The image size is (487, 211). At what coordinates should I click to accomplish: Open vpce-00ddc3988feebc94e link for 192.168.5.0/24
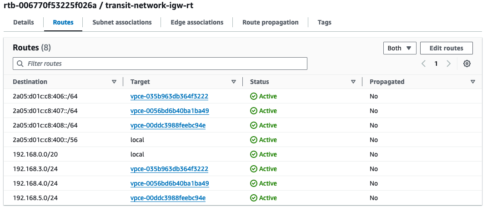coord(168,198)
